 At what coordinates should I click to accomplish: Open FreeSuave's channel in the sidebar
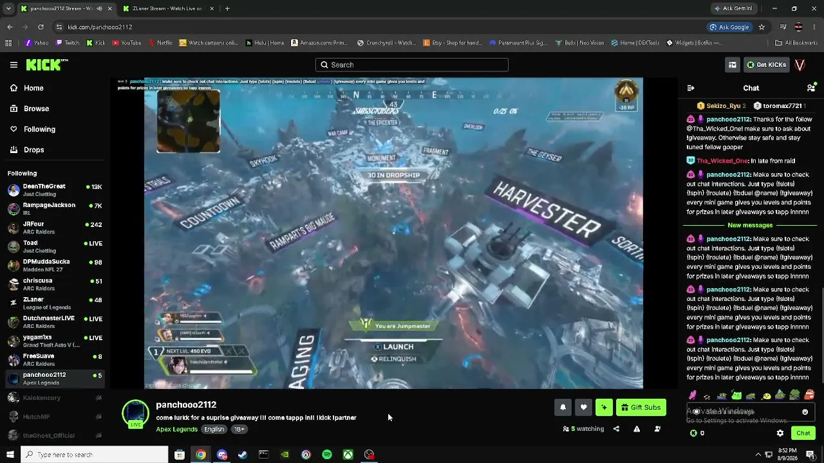pyautogui.click(x=55, y=360)
